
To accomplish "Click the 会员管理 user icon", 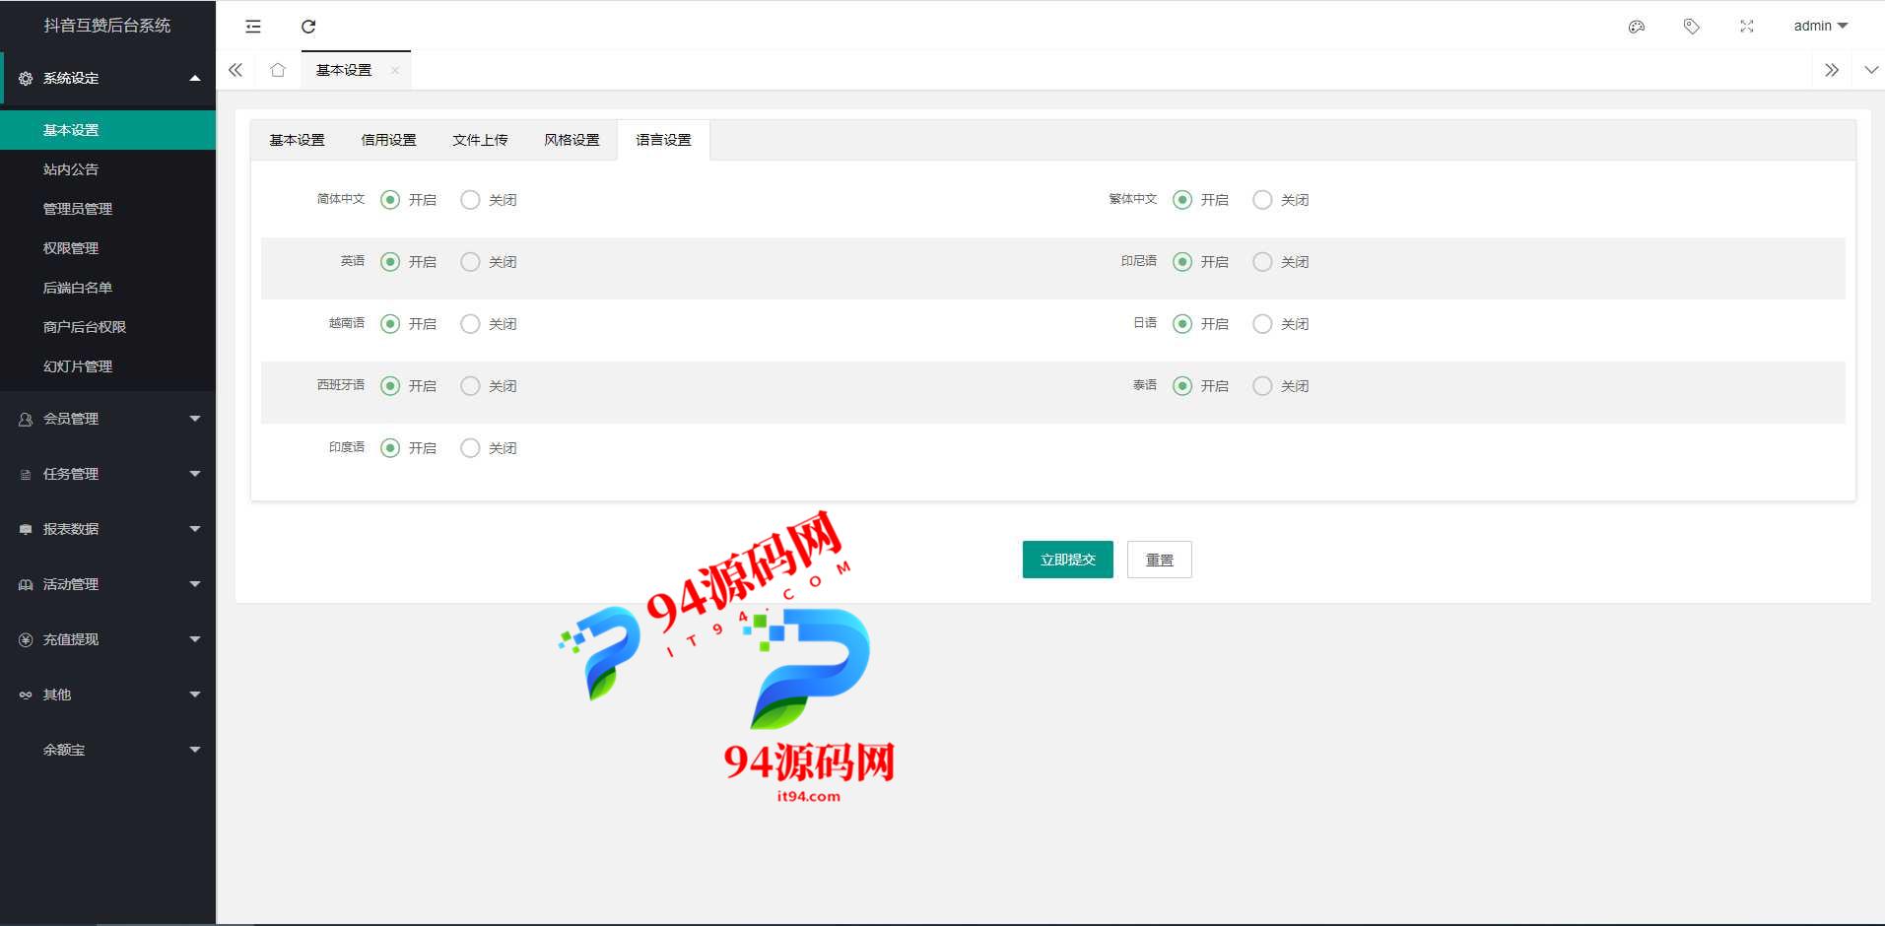I will point(26,419).
